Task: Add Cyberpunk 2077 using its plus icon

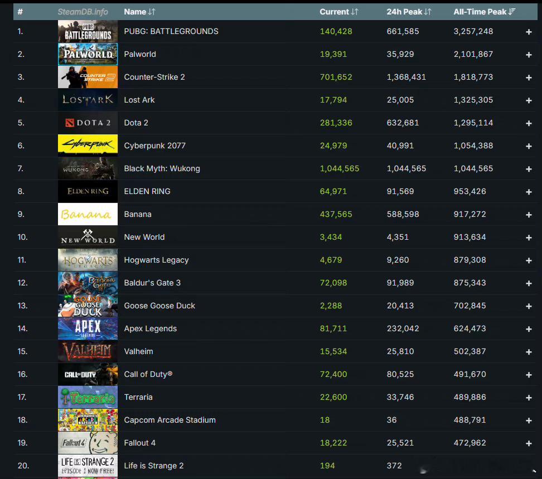Action: click(529, 146)
